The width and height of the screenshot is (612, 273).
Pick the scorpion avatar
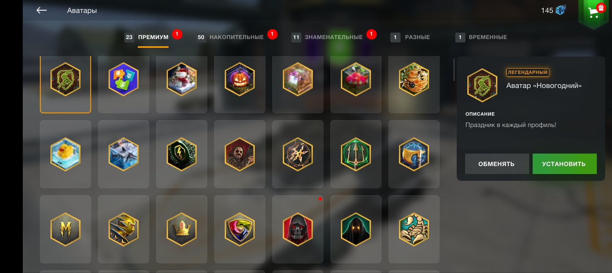coord(414,229)
